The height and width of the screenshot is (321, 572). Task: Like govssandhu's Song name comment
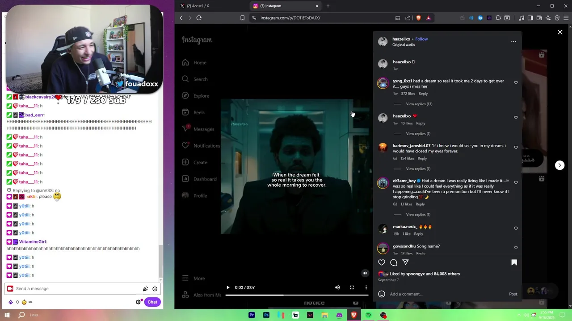(x=516, y=248)
